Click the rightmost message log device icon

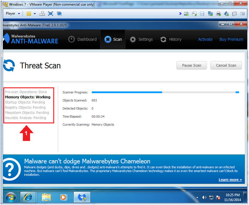(242, 14)
